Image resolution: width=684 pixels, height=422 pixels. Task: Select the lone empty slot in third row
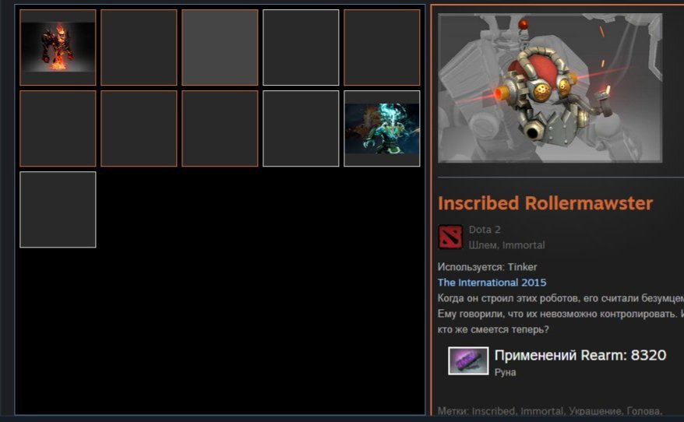pyautogui.click(x=58, y=209)
